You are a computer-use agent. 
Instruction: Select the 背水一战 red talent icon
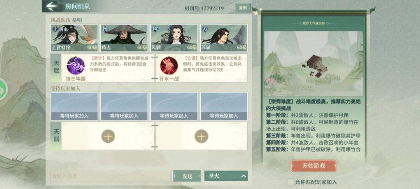169,66
